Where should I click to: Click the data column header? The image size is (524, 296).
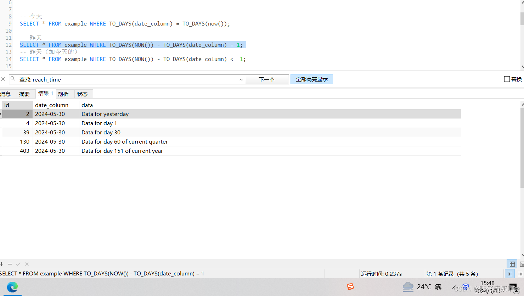(270, 105)
